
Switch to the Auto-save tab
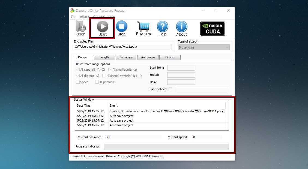click(148, 57)
